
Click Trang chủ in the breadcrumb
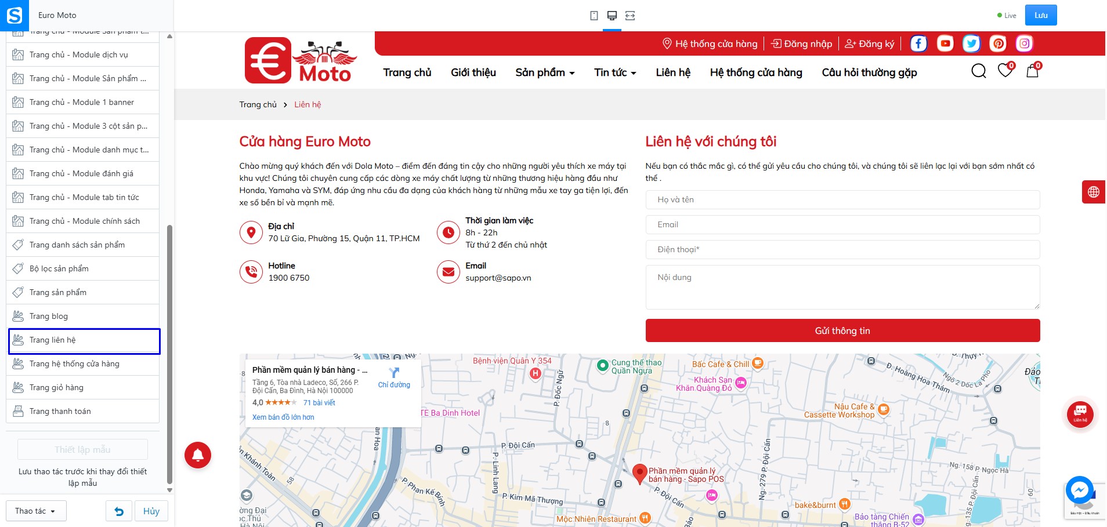click(x=258, y=104)
